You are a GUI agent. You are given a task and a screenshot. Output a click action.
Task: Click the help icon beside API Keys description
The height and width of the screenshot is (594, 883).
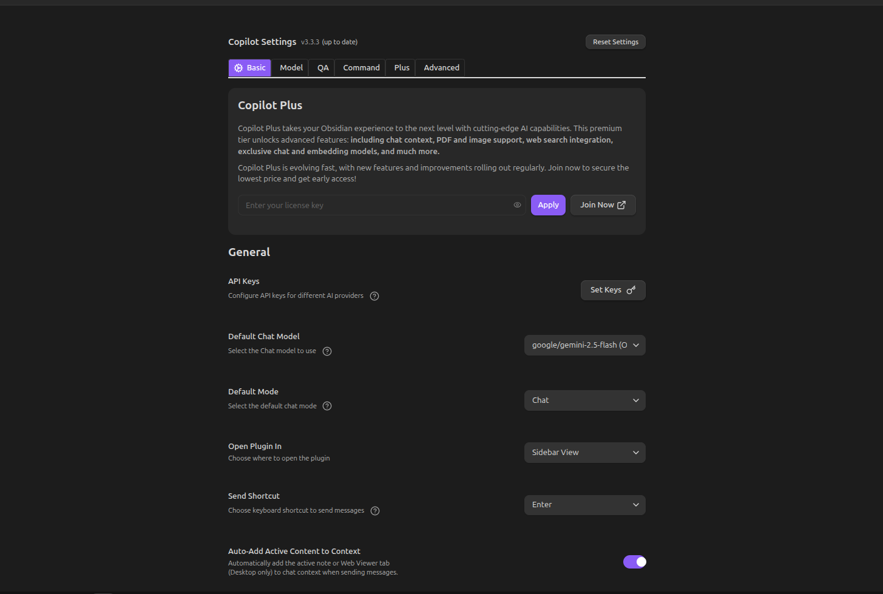tap(374, 296)
